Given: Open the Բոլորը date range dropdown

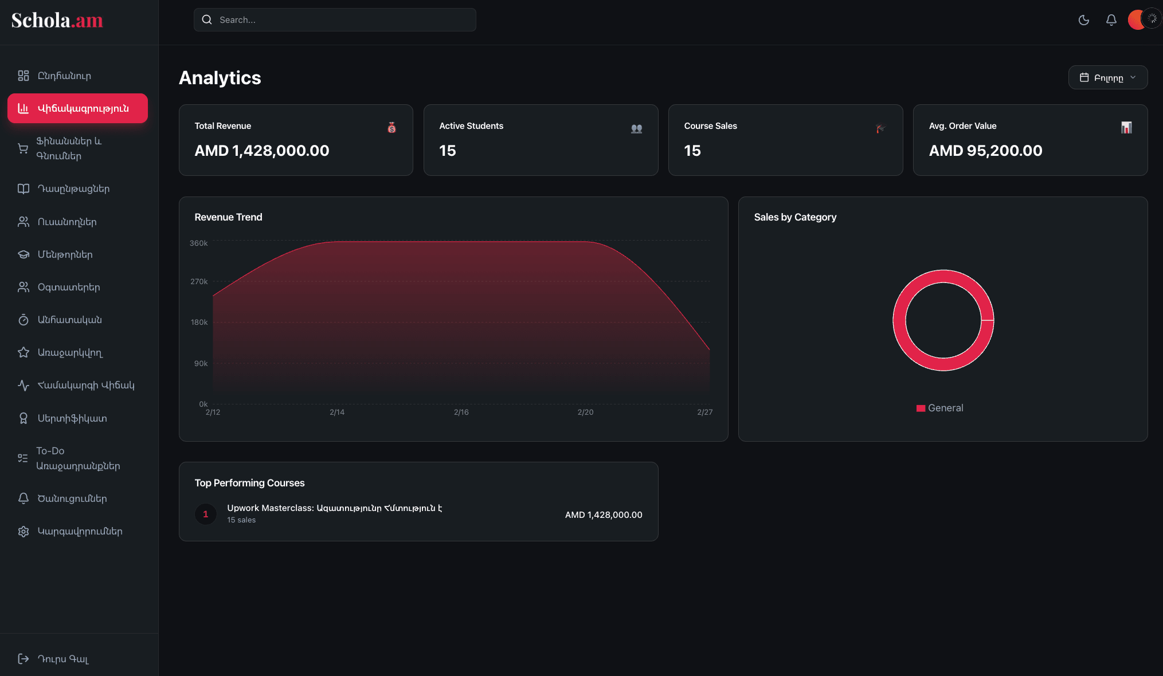Looking at the screenshot, I should 1107,77.
